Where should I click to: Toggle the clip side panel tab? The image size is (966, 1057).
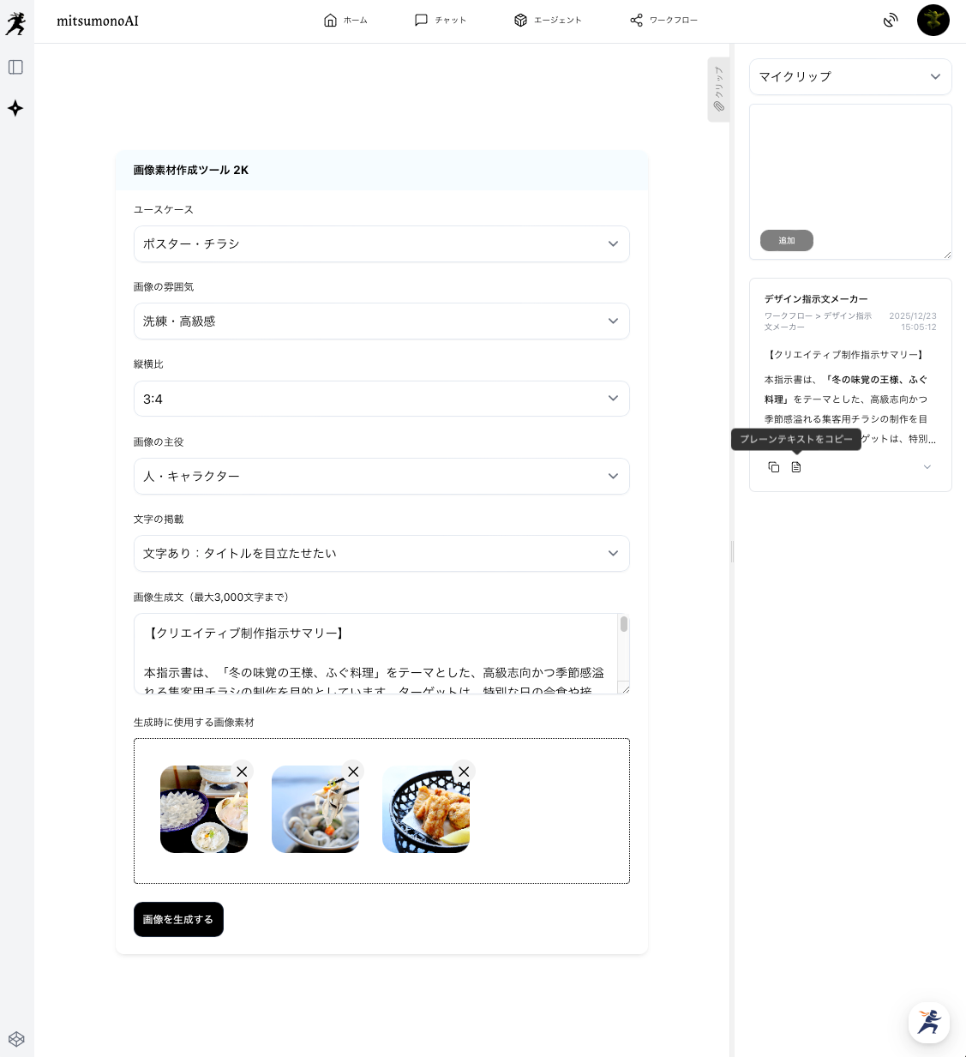(x=718, y=89)
